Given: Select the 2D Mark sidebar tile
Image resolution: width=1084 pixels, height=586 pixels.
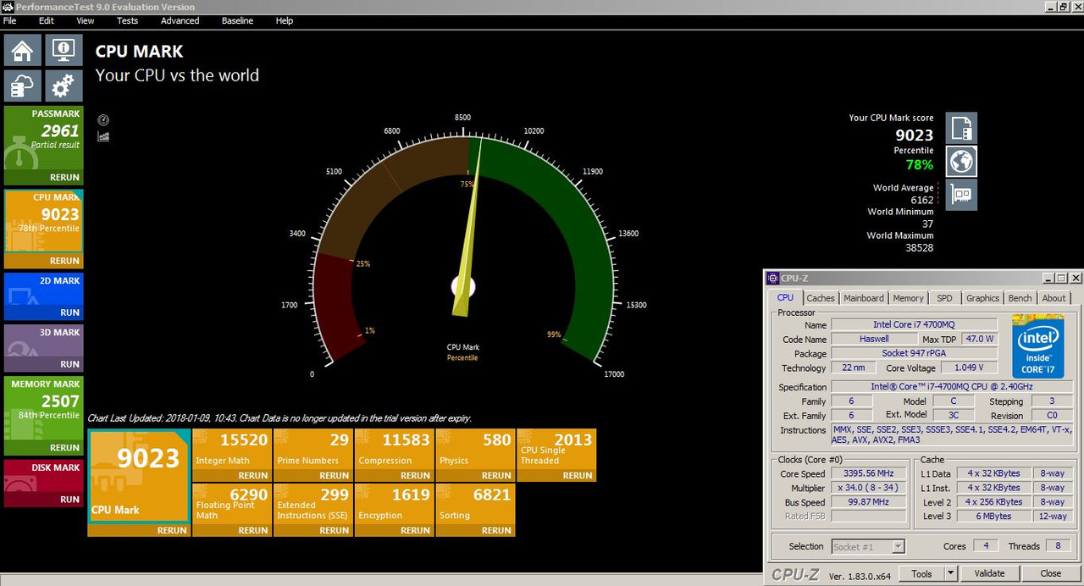Looking at the screenshot, I should pos(43,289).
